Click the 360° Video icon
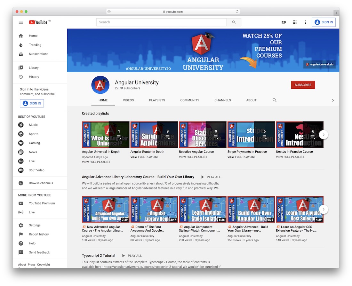The height and width of the screenshot is (286, 352). point(21,170)
